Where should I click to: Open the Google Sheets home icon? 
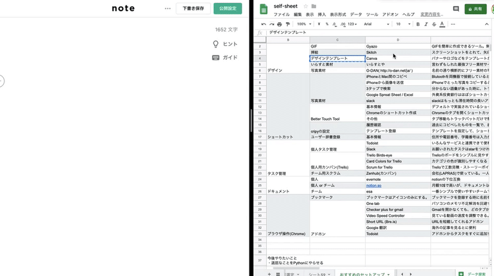click(264, 9)
